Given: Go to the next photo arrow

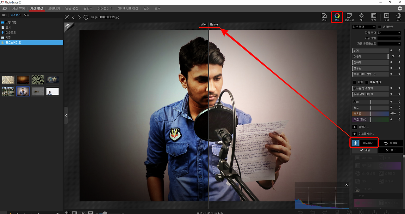Looking at the screenshot, I should pyautogui.click(x=79, y=17).
